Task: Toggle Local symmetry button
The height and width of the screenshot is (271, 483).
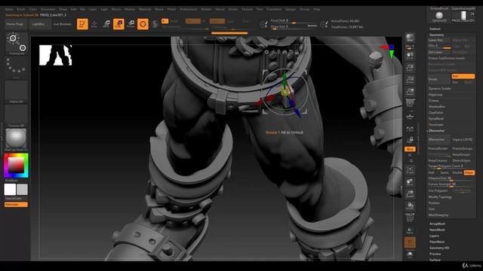Action: [410, 129]
